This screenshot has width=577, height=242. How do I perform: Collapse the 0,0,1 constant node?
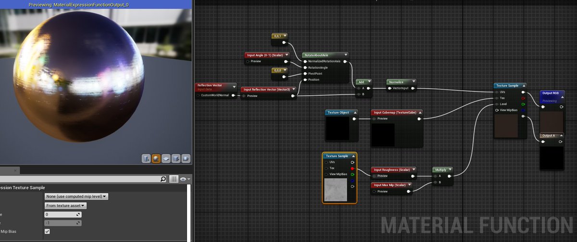pos(285,36)
